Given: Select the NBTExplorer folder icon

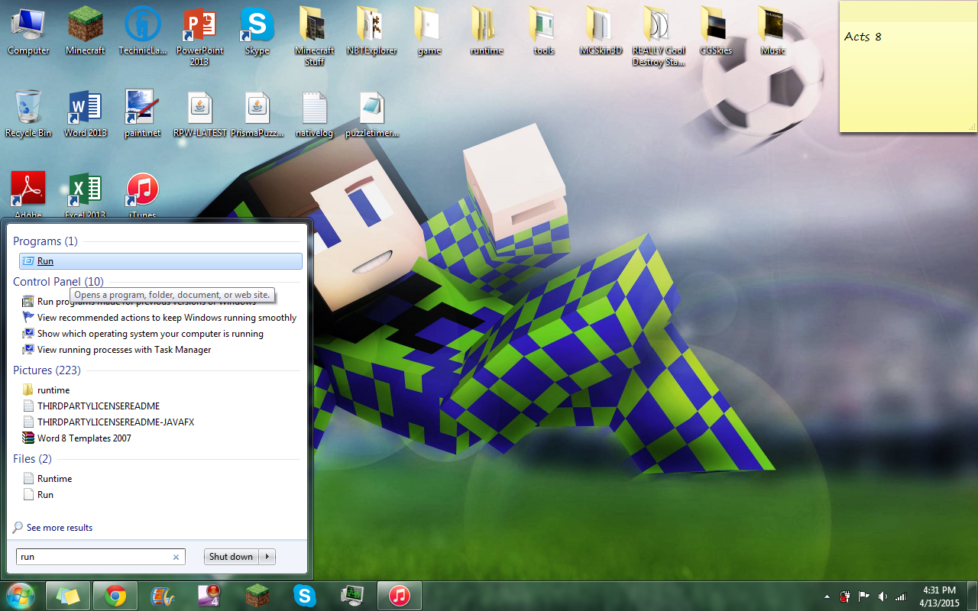Looking at the screenshot, I should coord(372,31).
